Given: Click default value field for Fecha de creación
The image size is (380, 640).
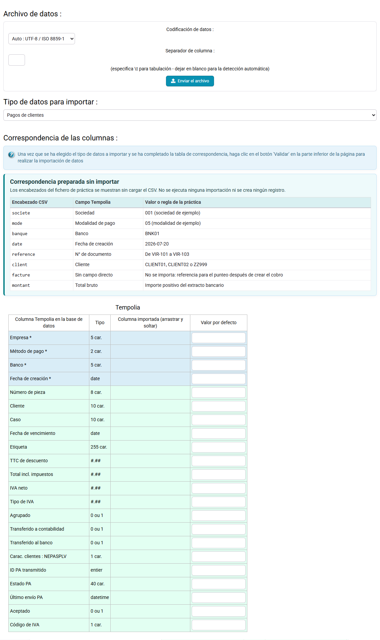Looking at the screenshot, I should tap(219, 379).
